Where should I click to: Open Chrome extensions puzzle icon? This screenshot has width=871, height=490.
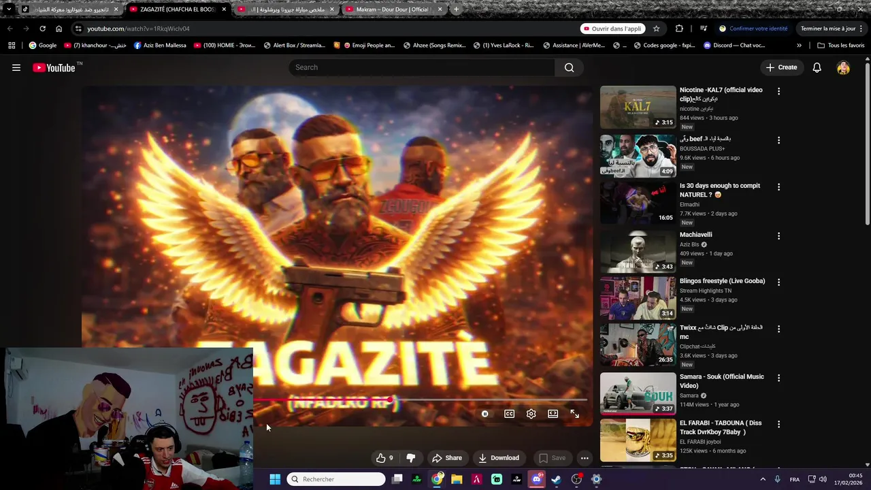(679, 29)
